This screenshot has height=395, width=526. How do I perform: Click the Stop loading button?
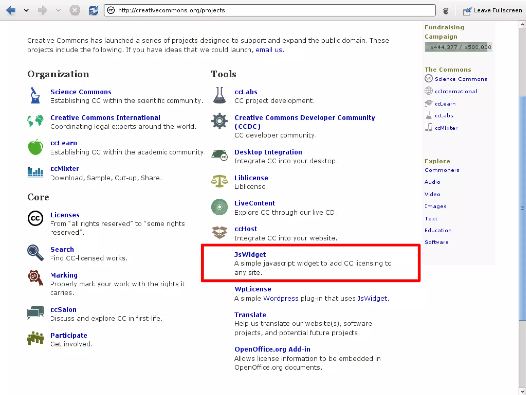click(75, 10)
